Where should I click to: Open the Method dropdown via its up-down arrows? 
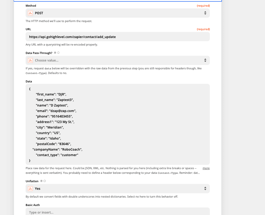[x=205, y=13]
